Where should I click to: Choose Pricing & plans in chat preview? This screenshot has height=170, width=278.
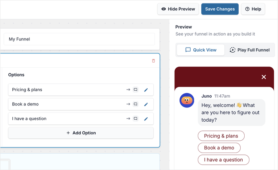click(x=221, y=136)
